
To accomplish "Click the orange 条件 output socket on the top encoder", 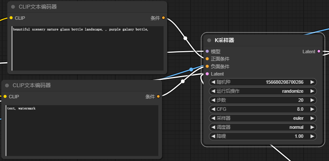I will click(x=163, y=18).
